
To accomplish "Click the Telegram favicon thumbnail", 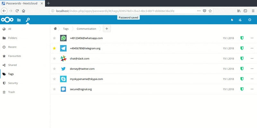I will (x=63, y=48).
